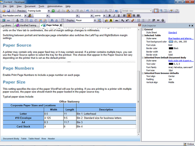Open the Standard style sheet link
Screen dimensions: 195x146
(x=172, y=33)
